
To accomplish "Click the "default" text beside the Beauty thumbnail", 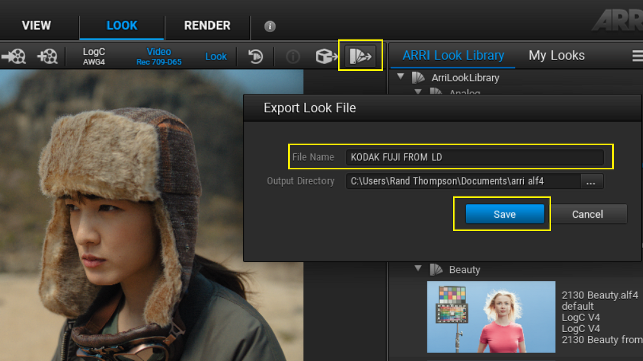I will (x=578, y=306).
